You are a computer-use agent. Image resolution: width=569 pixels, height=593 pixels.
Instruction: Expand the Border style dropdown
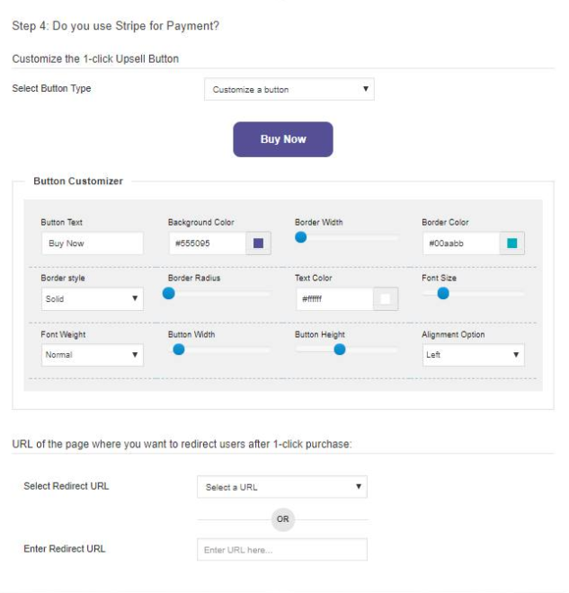point(92,299)
